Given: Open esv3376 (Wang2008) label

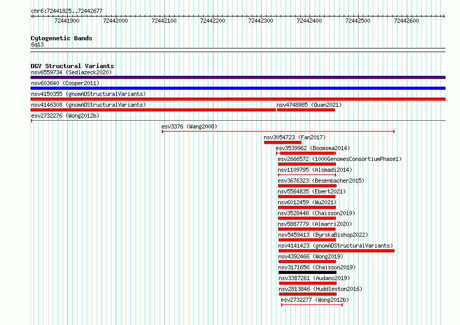Looking at the screenshot, I should point(189,126).
